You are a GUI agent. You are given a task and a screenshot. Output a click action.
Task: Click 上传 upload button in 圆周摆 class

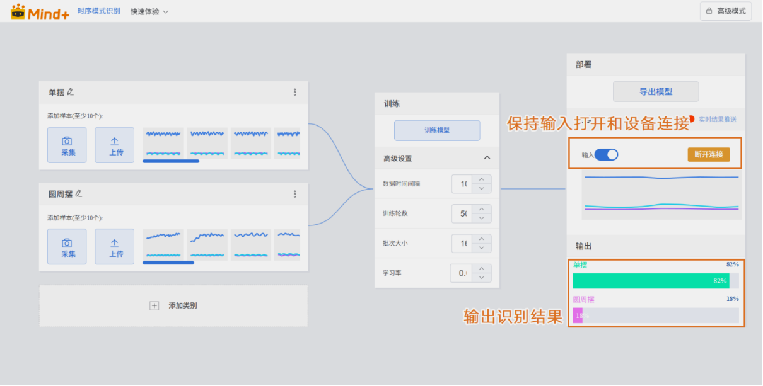point(115,247)
